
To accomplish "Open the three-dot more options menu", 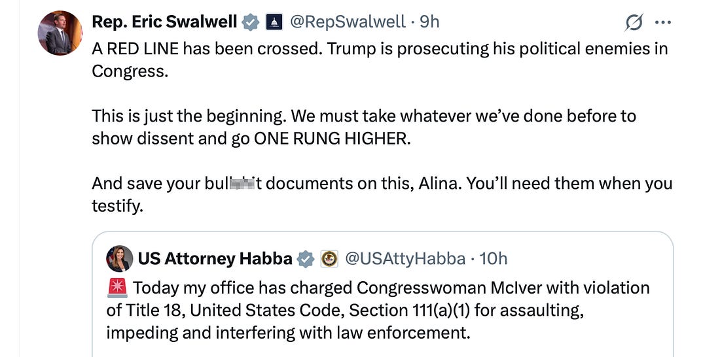I will [663, 23].
